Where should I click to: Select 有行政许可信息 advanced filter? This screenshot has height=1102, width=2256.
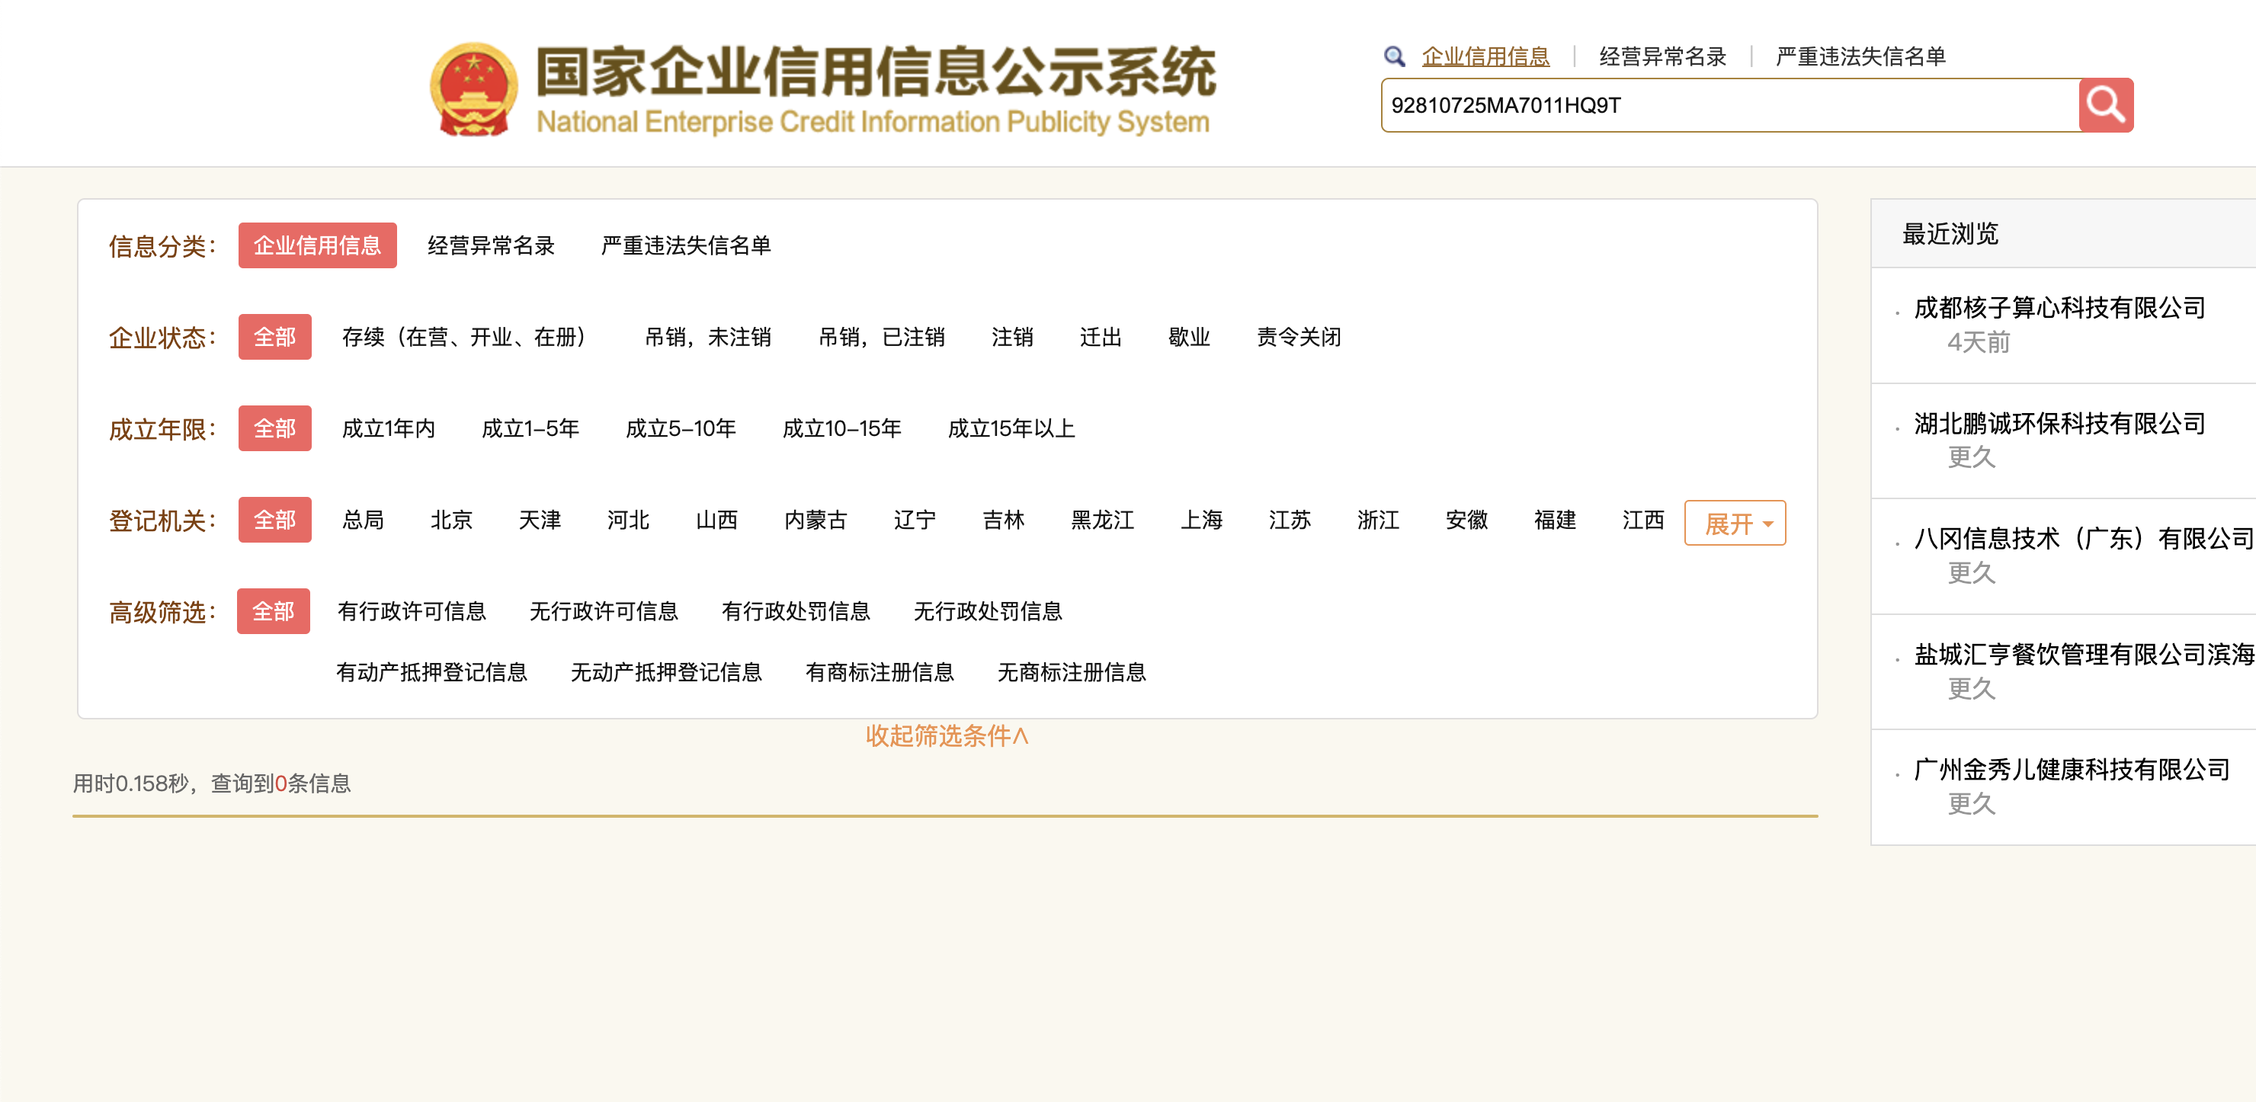click(412, 611)
